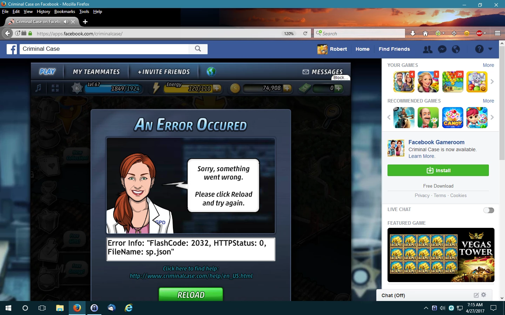
Task: Open Messenger messages icon
Action: coord(442,49)
